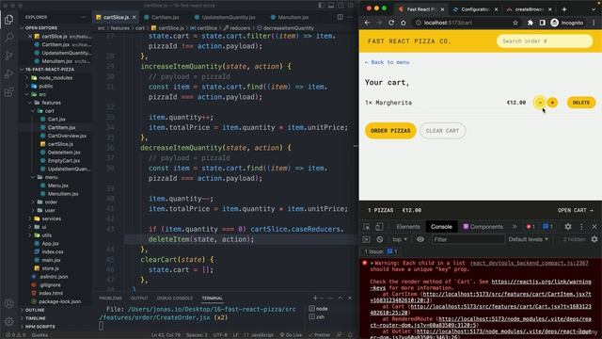Open a new browser tab

coord(564,9)
